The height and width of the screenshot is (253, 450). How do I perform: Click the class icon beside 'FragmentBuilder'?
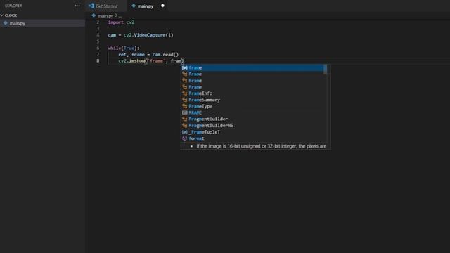click(x=184, y=119)
